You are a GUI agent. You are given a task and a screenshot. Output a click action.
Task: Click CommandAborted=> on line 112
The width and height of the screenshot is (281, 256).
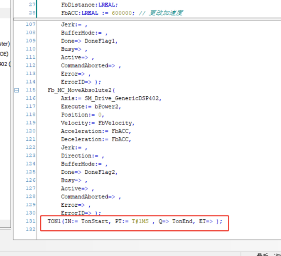pyautogui.click(x=88, y=65)
